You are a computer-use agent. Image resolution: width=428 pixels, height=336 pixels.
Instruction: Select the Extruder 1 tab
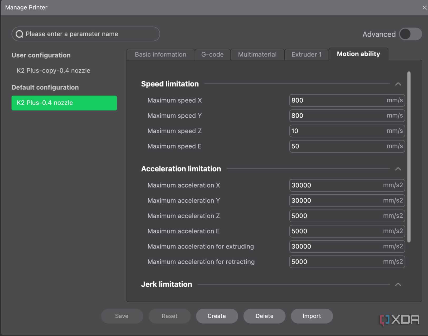(x=307, y=54)
